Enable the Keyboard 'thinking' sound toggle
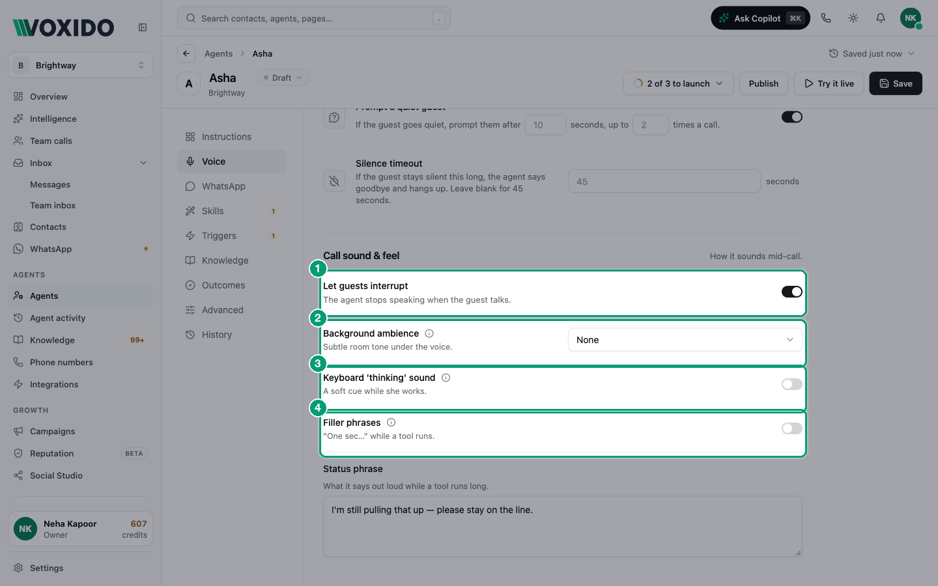Screen dimensions: 938x586 792,384
